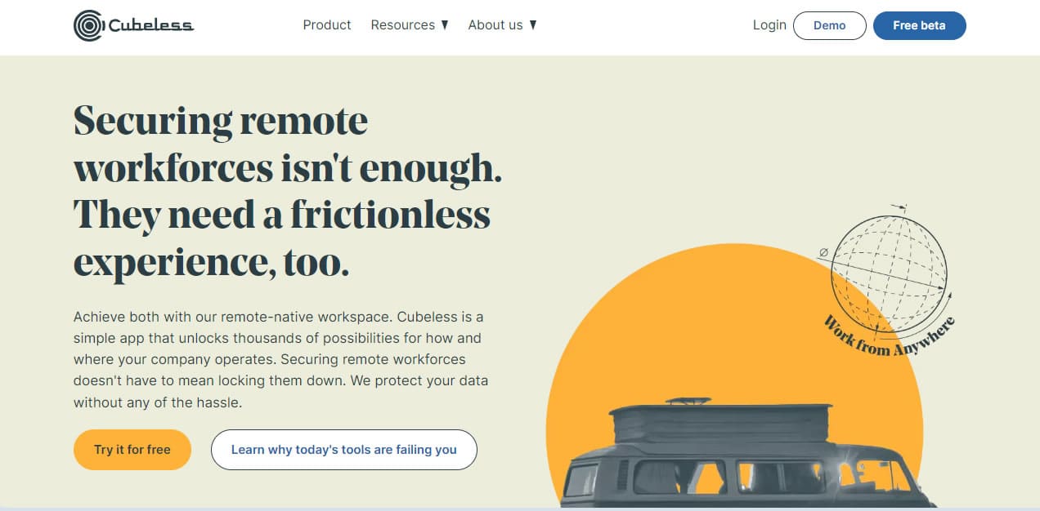Click the Free beta button
The image size is (1040, 511).
tap(920, 25)
